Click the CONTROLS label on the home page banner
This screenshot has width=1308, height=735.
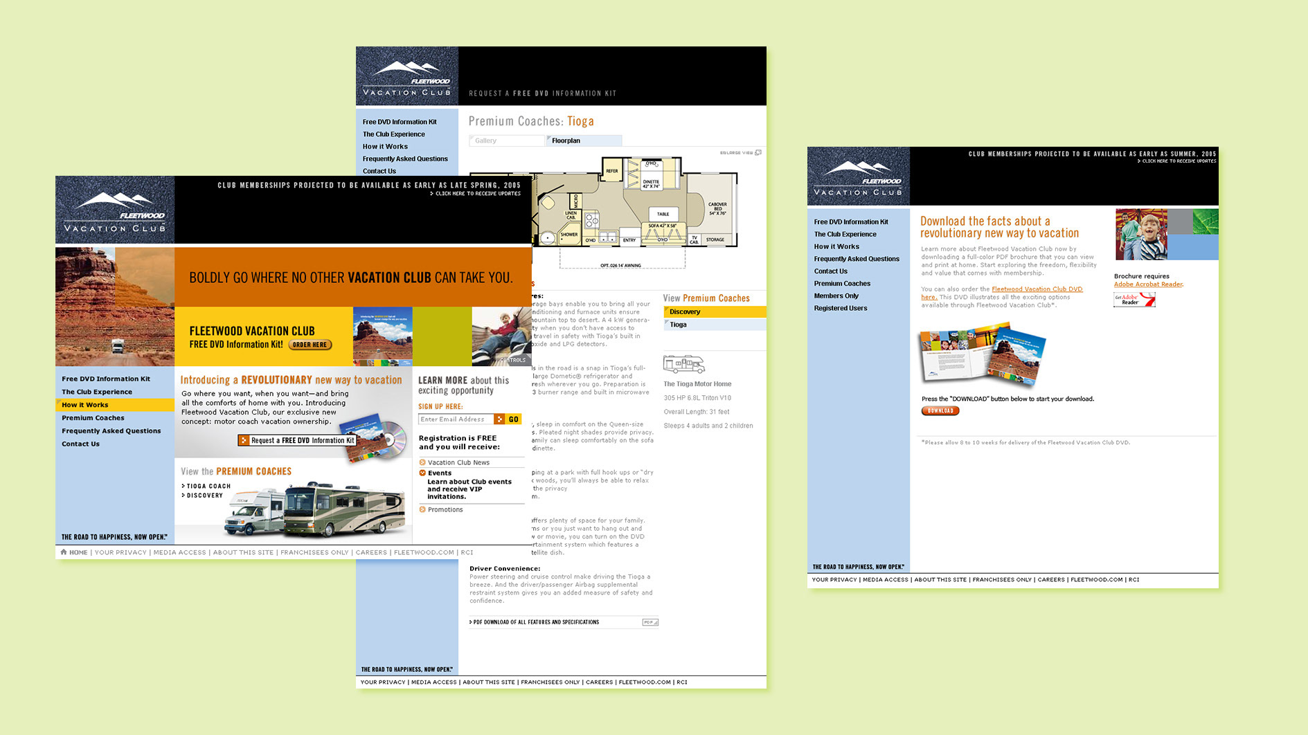[x=513, y=360]
